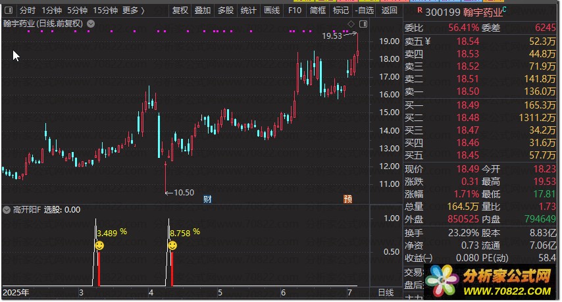The image size is (562, 302).
Task: Click the 叠加 overlay button
Action: [203, 11]
